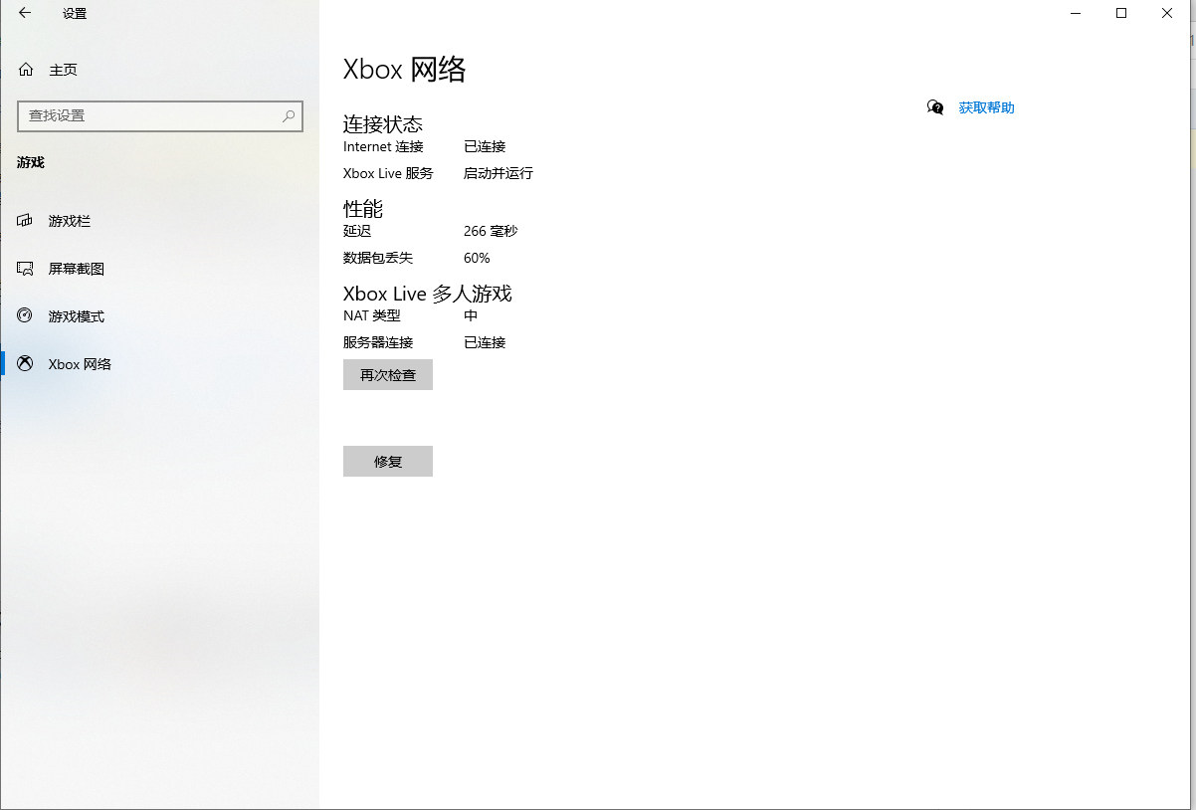
Task: Click the back arrow in Settings
Action: [x=25, y=13]
